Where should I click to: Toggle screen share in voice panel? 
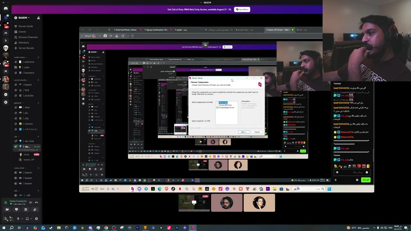16,210
